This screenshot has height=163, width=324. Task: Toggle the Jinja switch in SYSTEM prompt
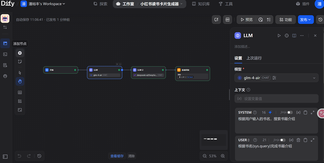290,113
